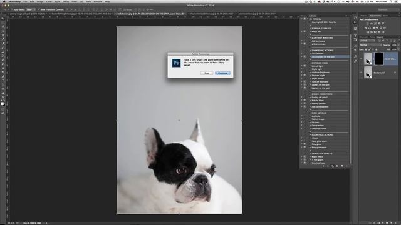Click Create new action icon in Actions panel

coord(342,166)
